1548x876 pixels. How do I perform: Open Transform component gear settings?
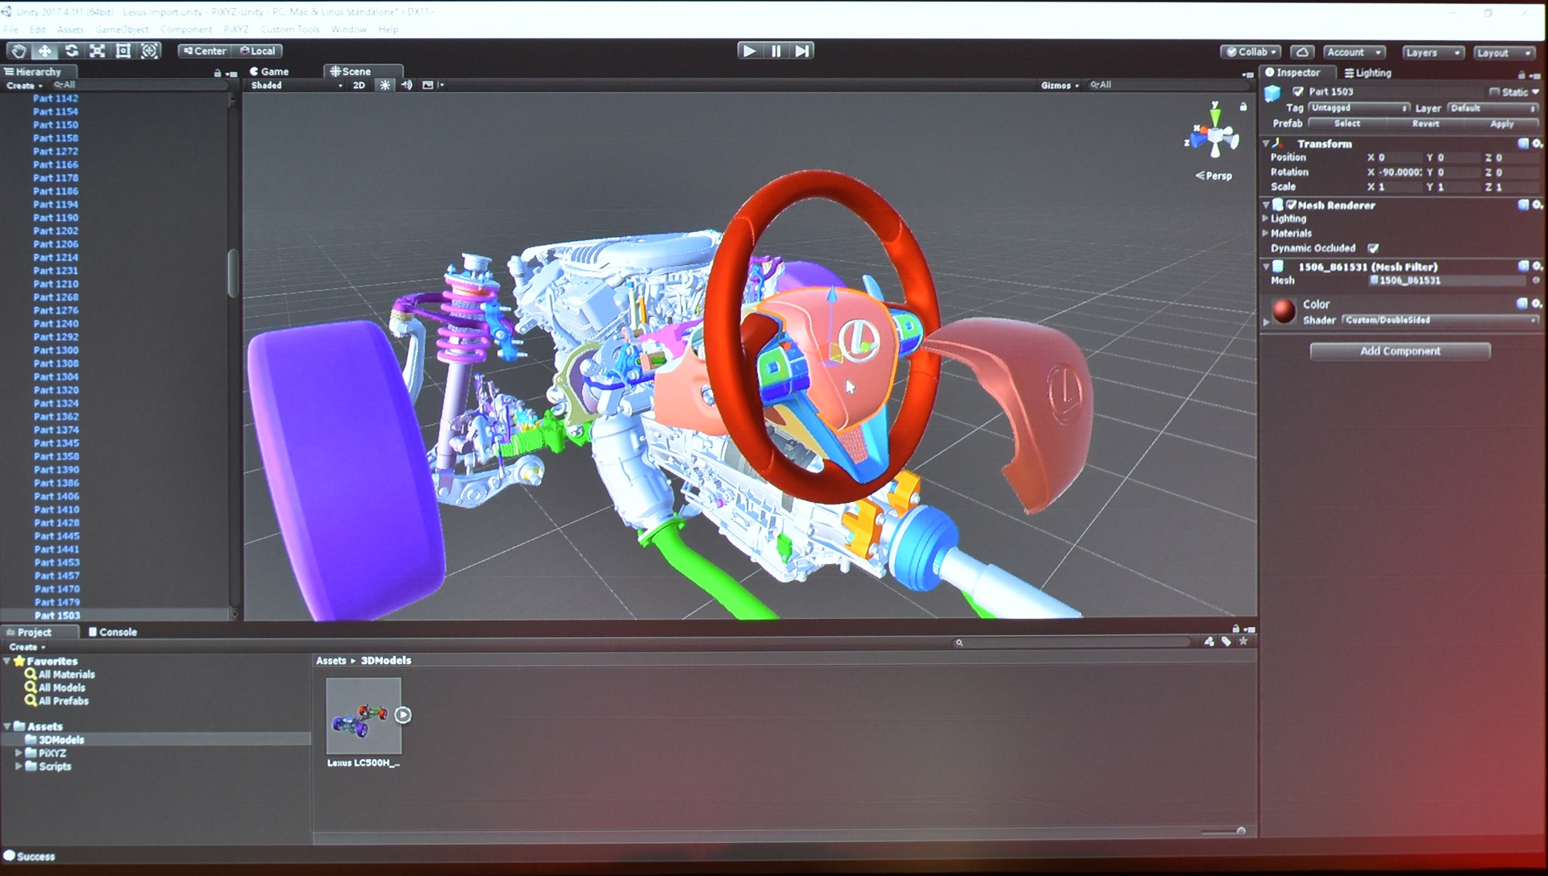pyautogui.click(x=1537, y=143)
